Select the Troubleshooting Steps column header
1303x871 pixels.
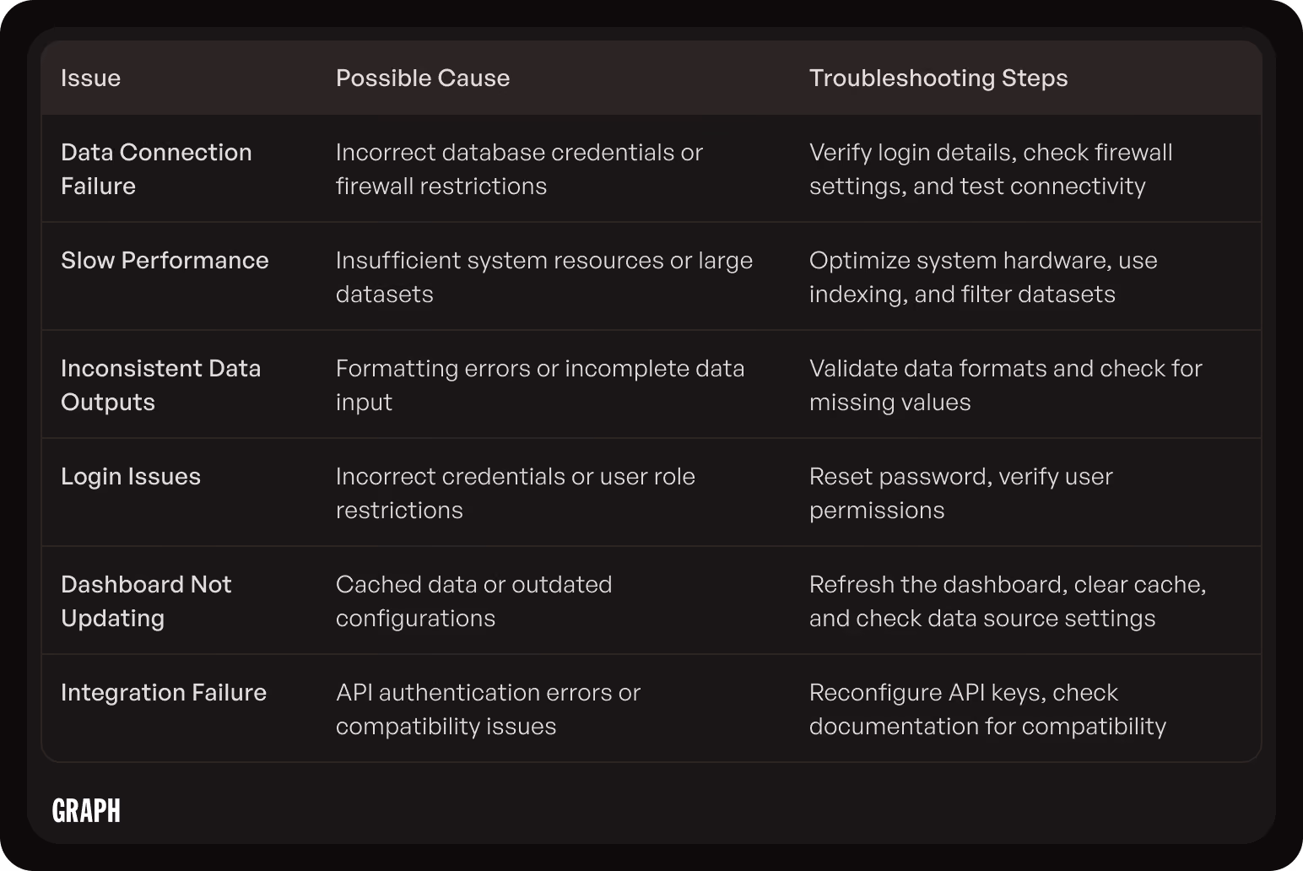[938, 78]
